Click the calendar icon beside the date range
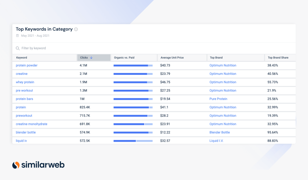The width and height of the screenshot is (308, 180). 18,35
